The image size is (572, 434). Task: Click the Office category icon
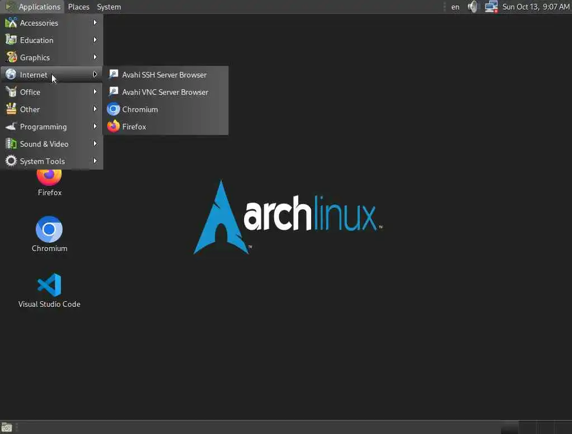tap(11, 92)
